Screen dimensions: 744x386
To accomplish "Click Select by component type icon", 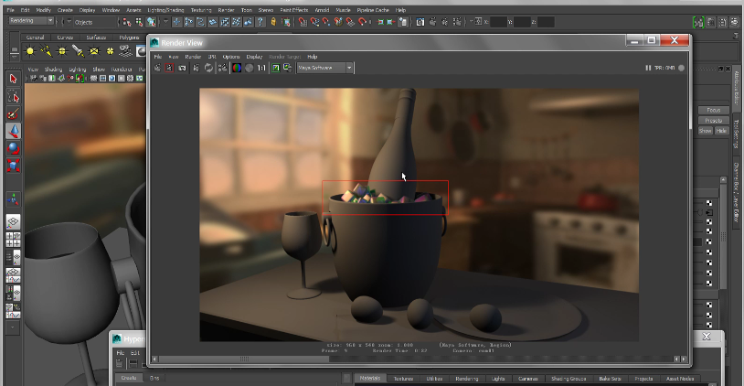I will tap(151, 22).
